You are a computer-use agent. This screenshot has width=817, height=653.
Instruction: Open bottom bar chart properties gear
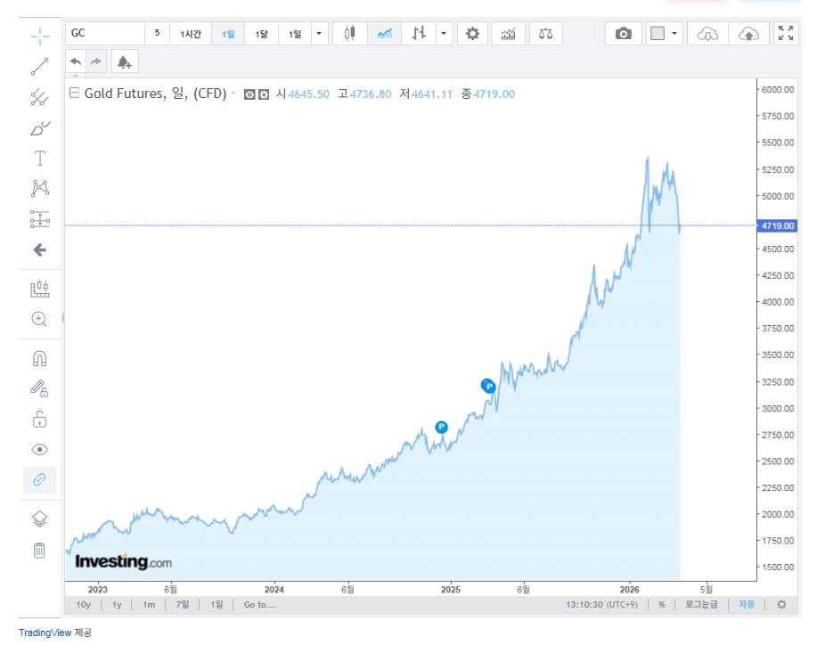pyautogui.click(x=781, y=605)
